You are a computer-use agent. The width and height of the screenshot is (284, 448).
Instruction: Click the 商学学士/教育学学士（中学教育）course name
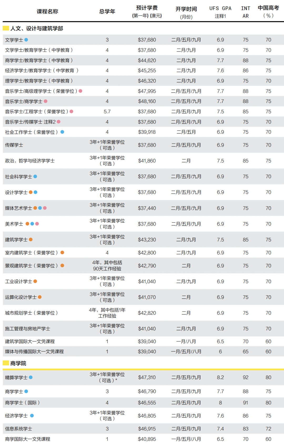click(x=39, y=60)
